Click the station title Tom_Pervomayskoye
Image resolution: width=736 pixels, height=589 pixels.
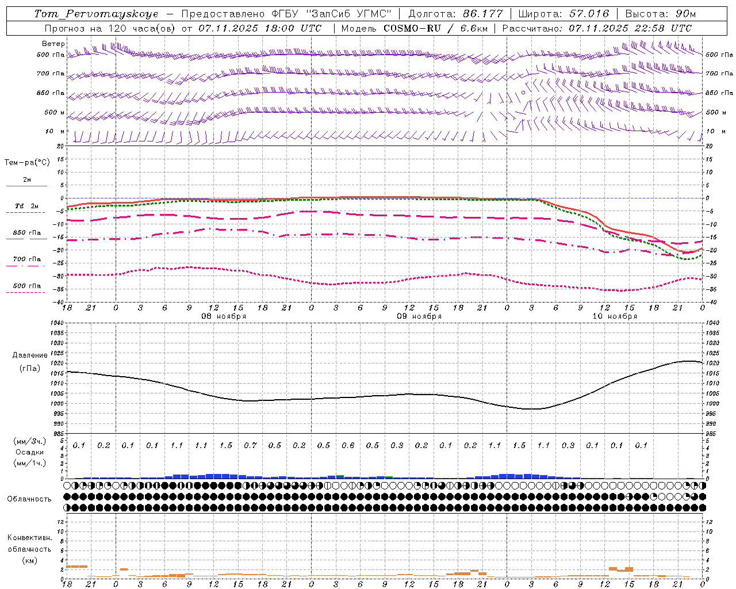[96, 14]
